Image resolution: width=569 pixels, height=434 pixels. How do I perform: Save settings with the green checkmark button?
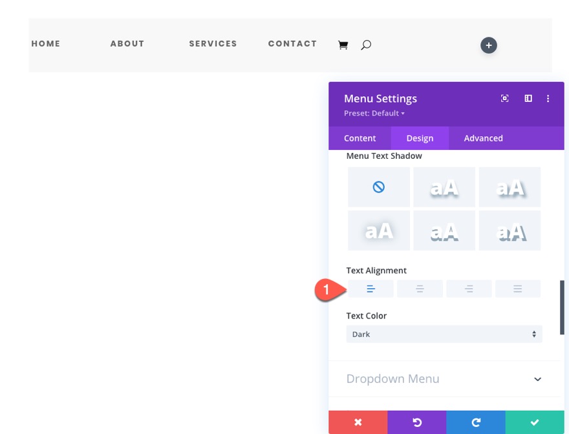point(535,422)
